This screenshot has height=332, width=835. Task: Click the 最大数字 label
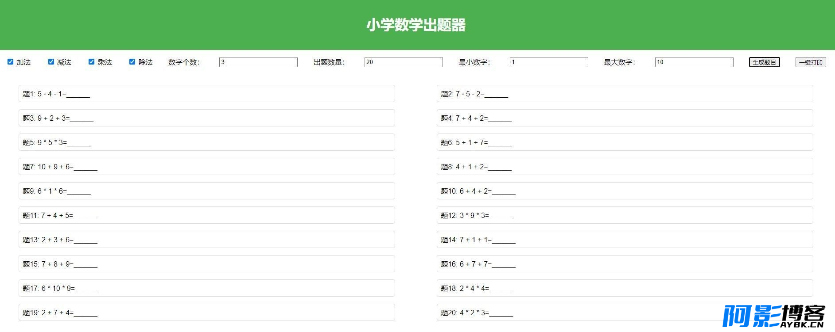point(620,62)
